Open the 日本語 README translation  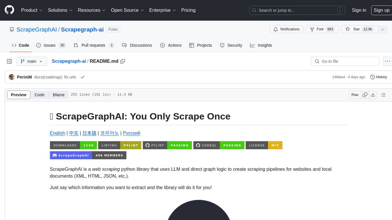coord(89,133)
